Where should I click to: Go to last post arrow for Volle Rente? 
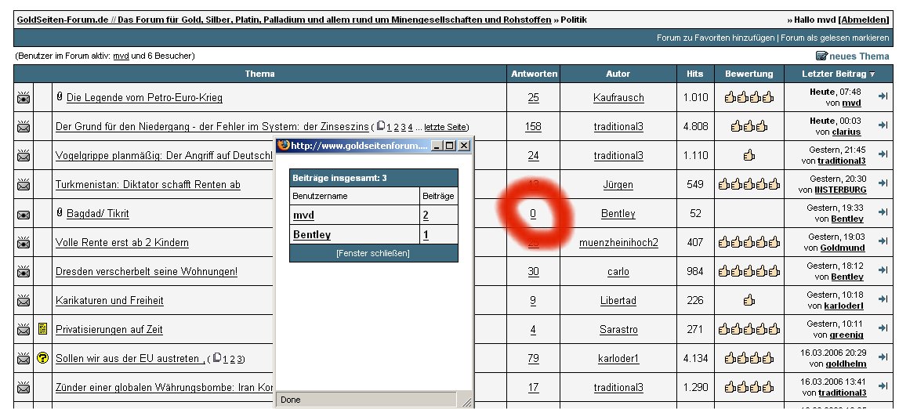(x=883, y=241)
